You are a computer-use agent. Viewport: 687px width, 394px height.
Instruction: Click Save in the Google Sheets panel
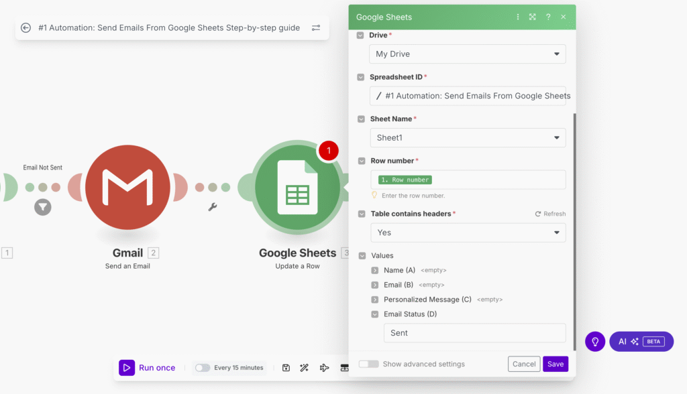point(556,364)
